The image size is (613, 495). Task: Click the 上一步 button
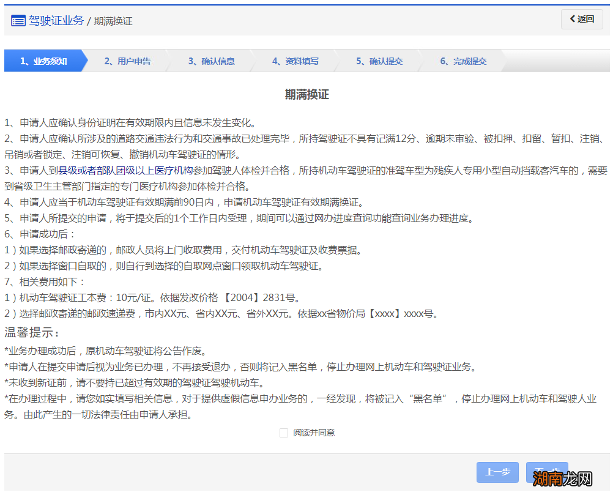pos(497,472)
